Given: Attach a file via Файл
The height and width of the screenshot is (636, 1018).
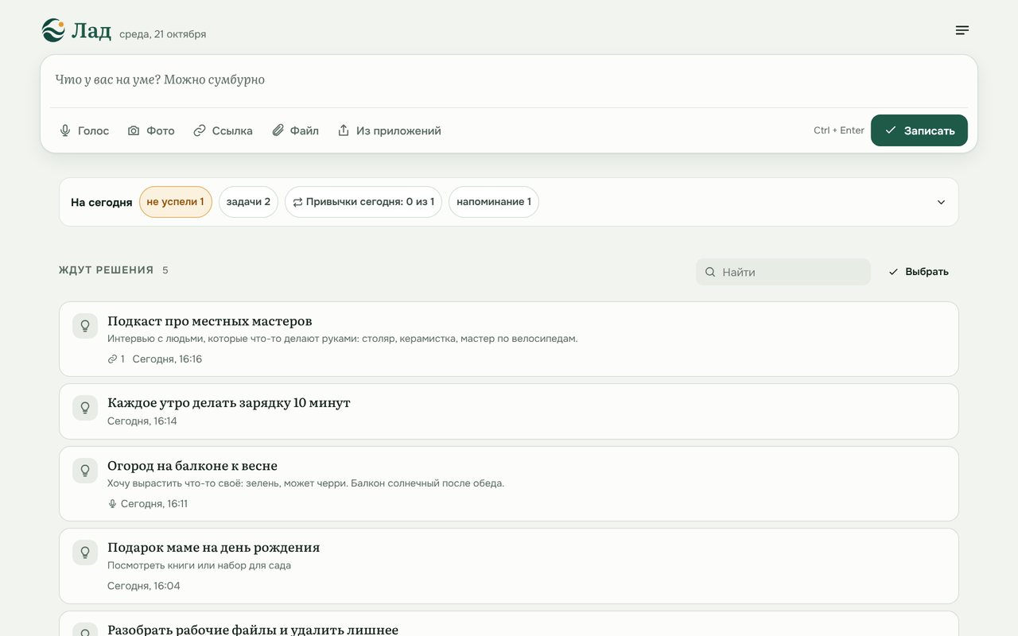Looking at the screenshot, I should click(295, 130).
